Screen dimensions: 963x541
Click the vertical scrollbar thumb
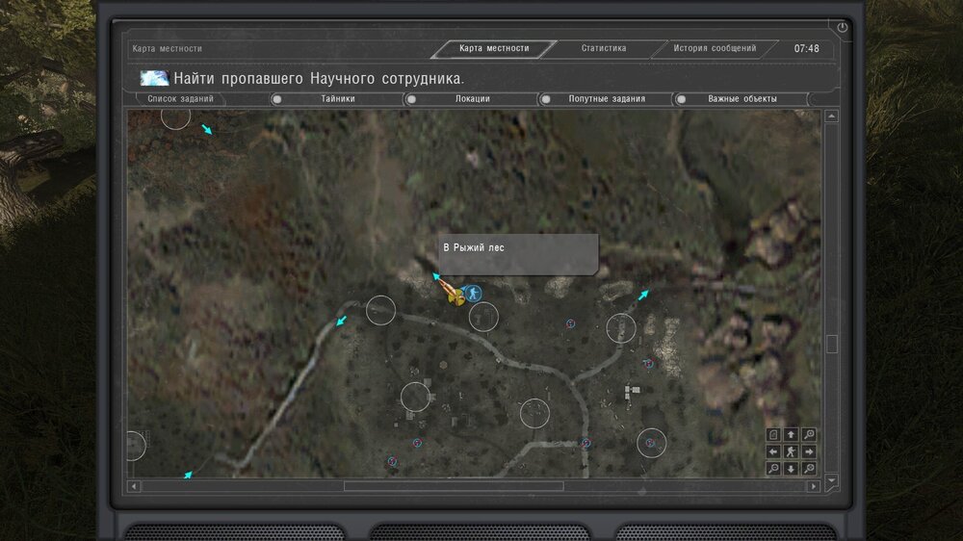pyautogui.click(x=832, y=344)
